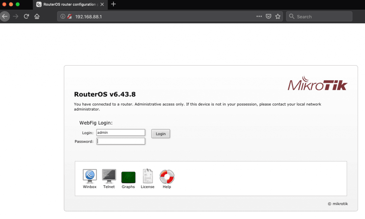Focus the Login username field
The image size is (365, 219).
point(121,133)
